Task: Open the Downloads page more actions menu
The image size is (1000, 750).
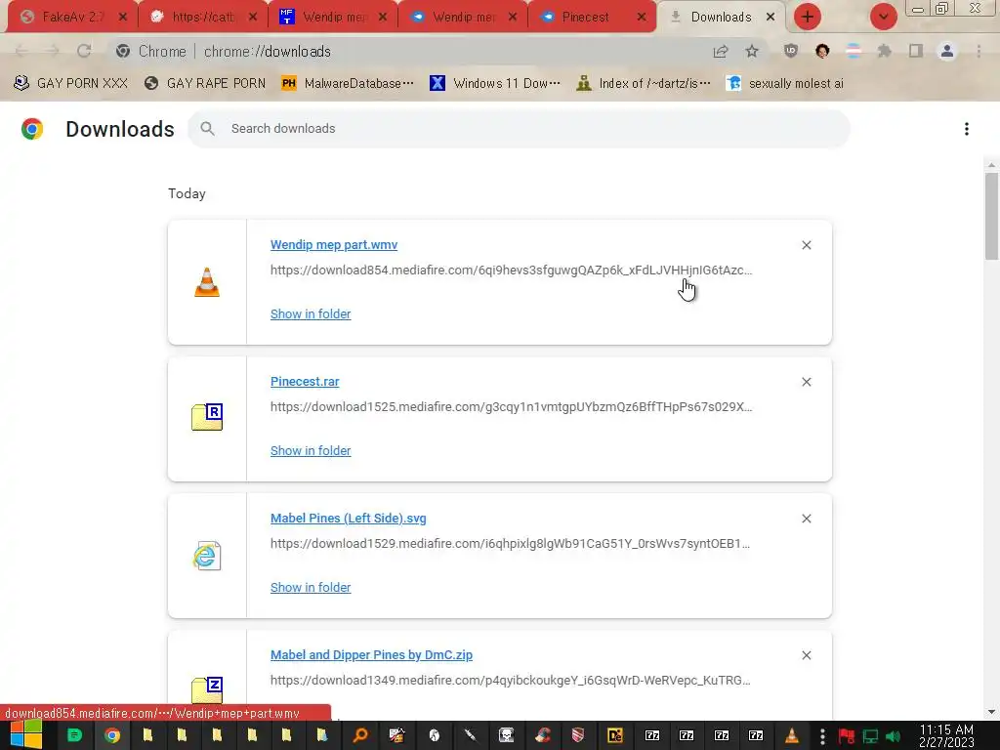Action: click(x=967, y=129)
